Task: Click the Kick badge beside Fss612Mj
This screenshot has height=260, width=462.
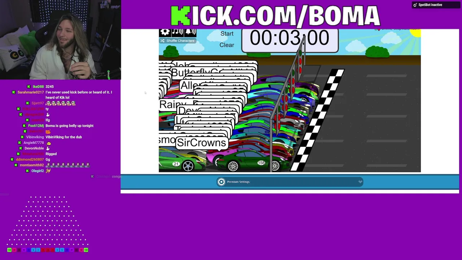Action: tap(25, 126)
